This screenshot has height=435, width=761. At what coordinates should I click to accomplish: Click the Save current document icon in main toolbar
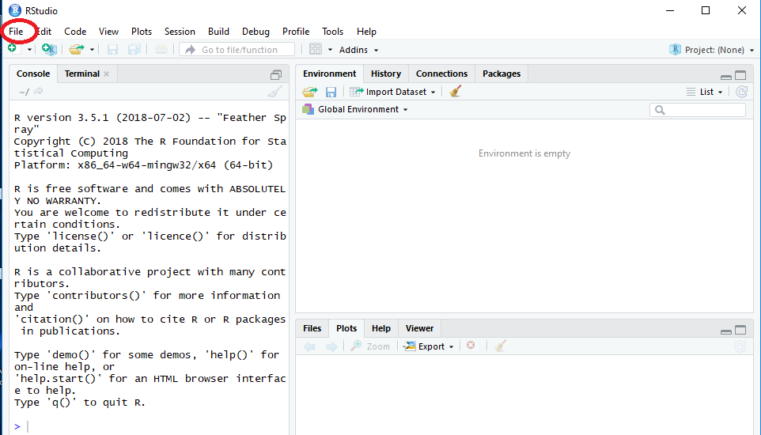[112, 49]
